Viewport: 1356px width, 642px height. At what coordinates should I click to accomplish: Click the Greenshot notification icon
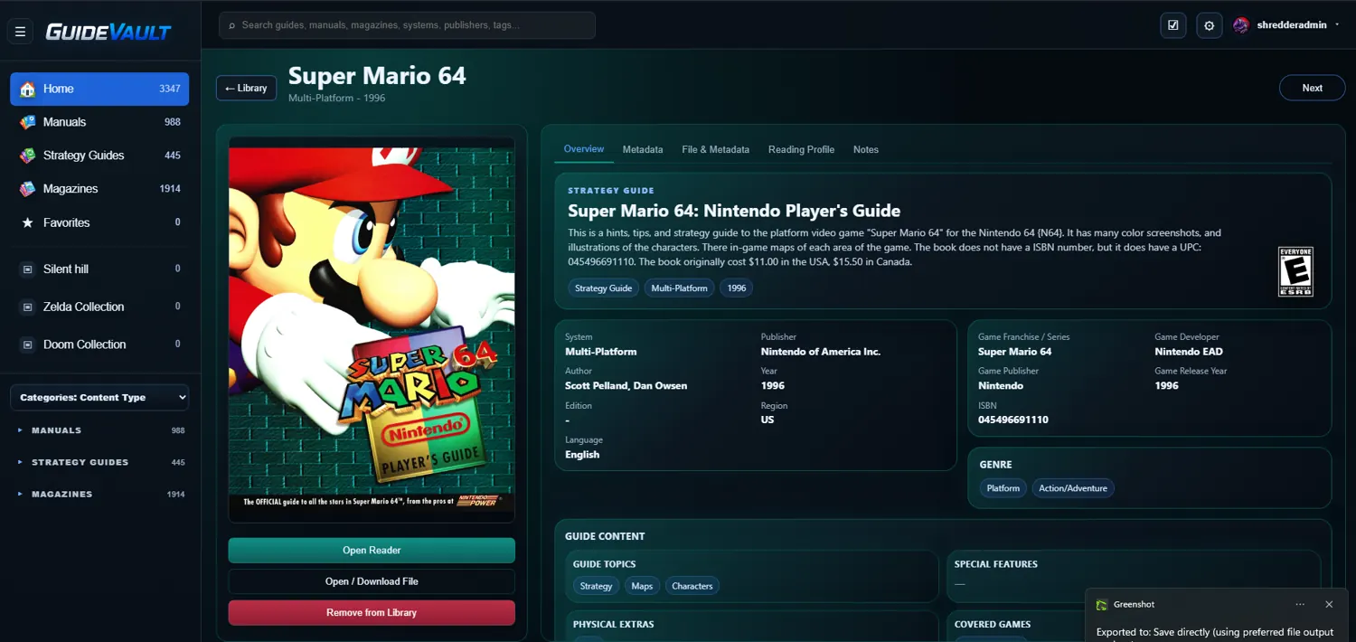pos(1101,604)
